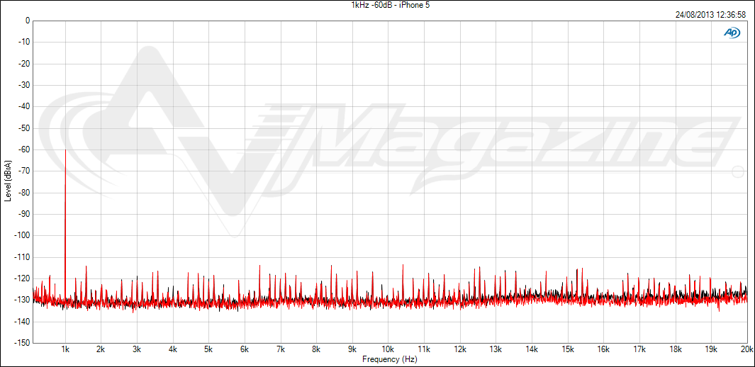This screenshot has height=367, width=755.
Task: Select the '20k' frequency axis tick label
Action: [x=746, y=349]
